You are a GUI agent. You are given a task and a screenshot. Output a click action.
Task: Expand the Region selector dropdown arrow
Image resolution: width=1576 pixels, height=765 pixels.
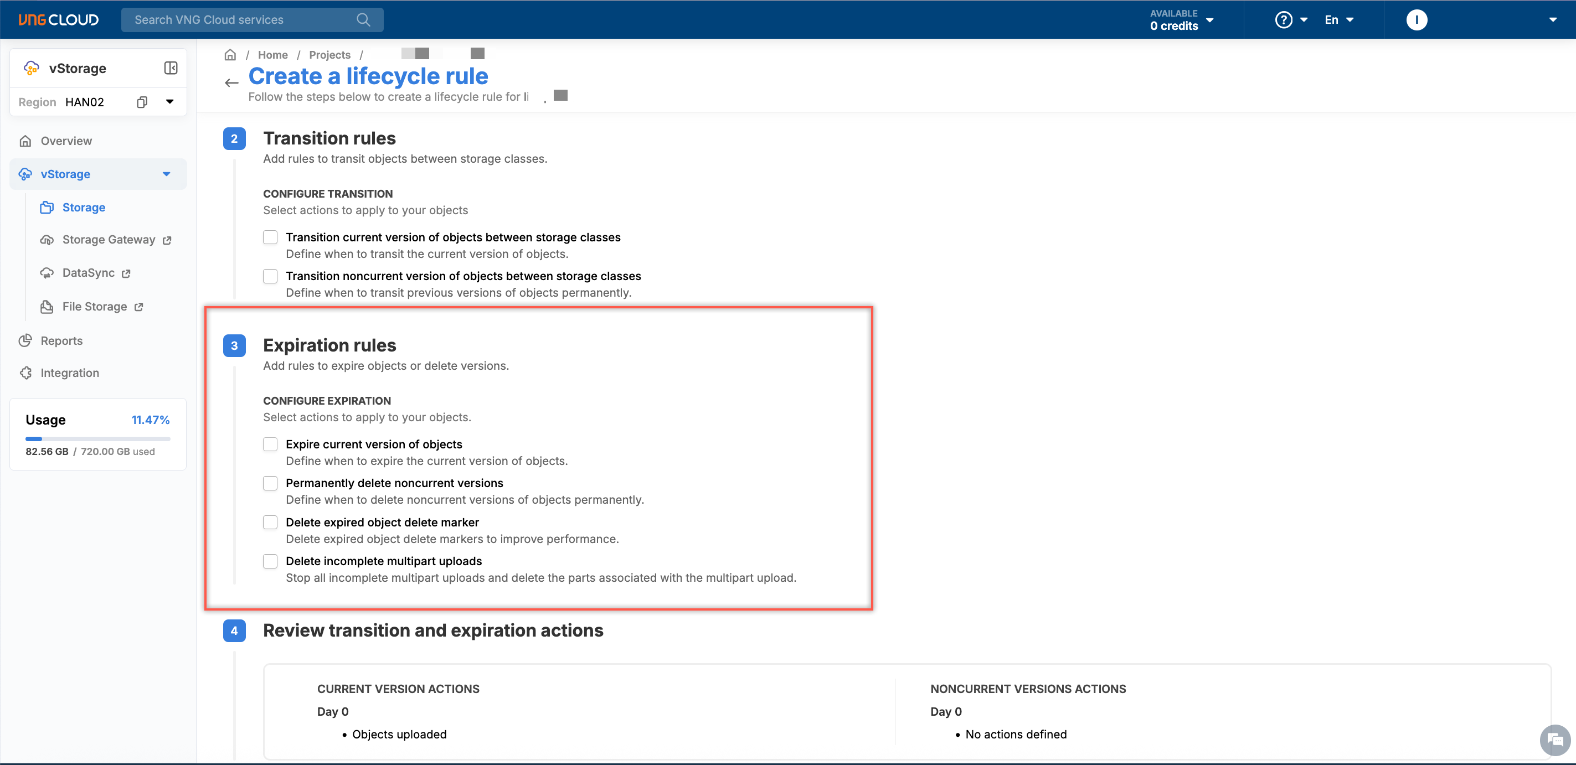(169, 102)
